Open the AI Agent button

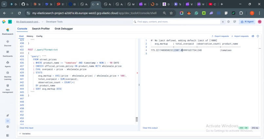click(x=247, y=22)
